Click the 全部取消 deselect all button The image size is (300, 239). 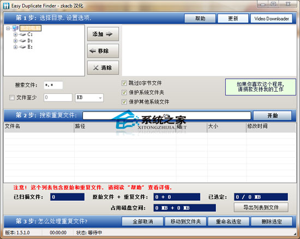142,222
